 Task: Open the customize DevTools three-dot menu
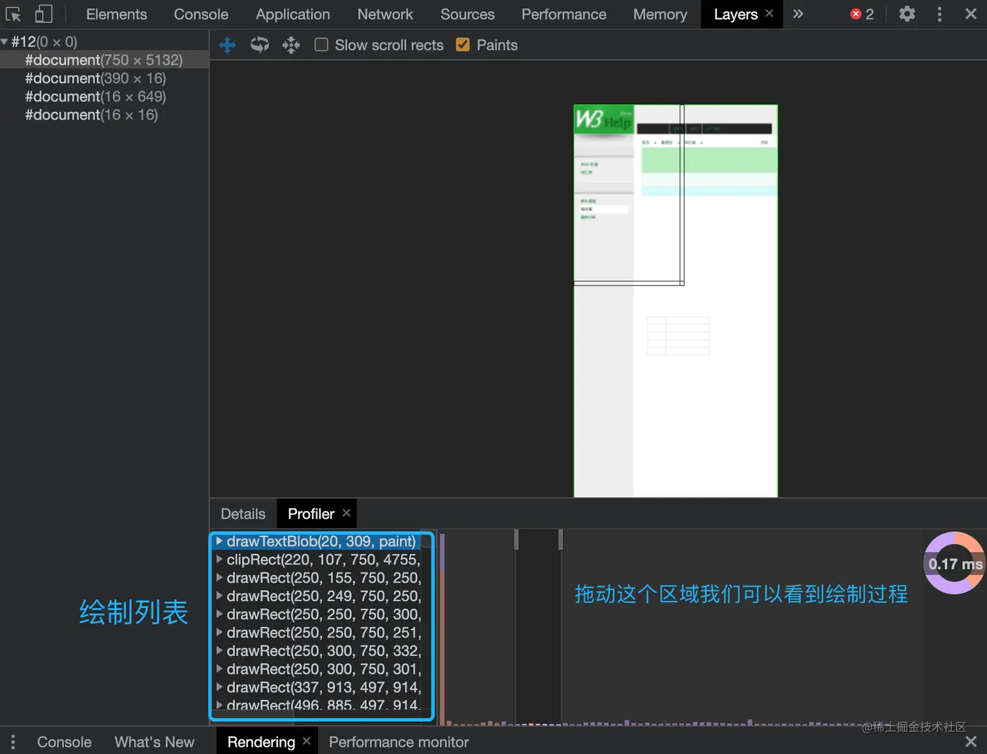[939, 14]
